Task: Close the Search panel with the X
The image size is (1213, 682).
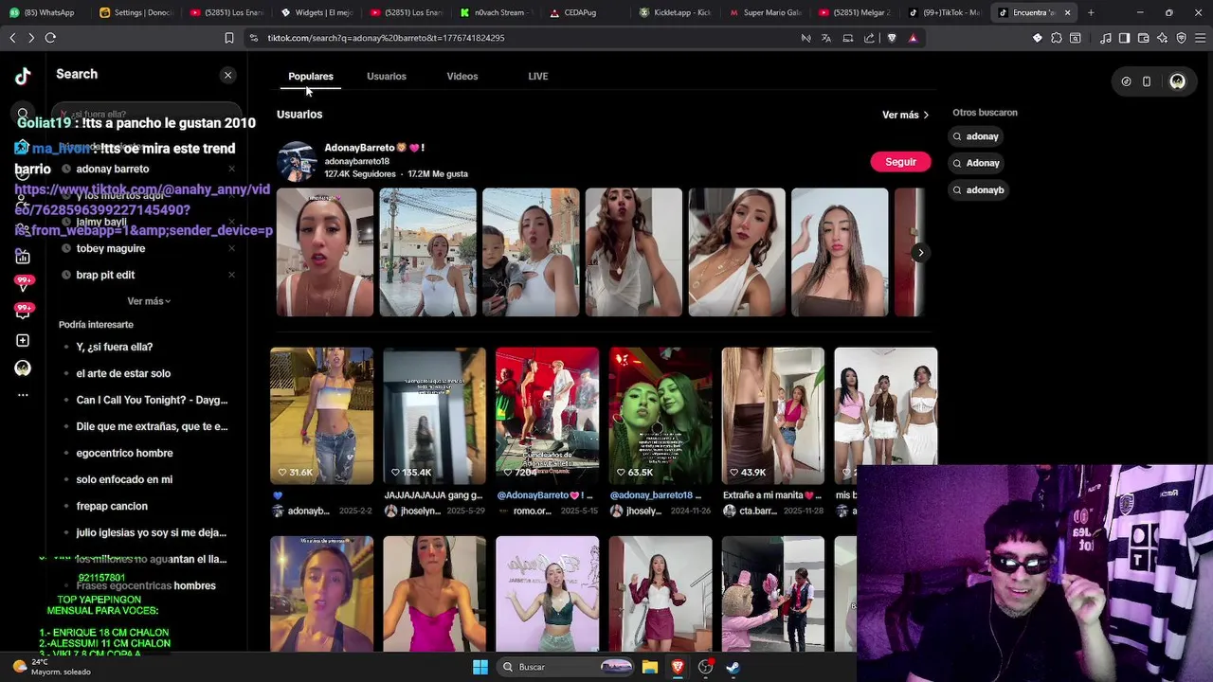Action: point(227,75)
